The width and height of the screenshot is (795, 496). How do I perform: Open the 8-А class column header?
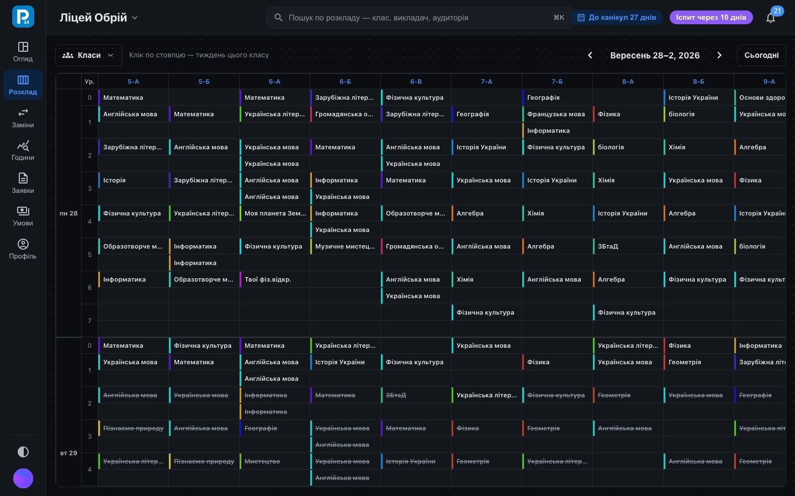pos(628,82)
